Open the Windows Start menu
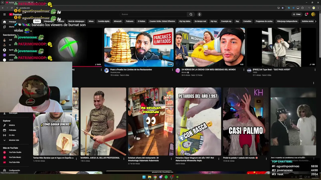The height and width of the screenshot is (180, 321). pos(144,177)
